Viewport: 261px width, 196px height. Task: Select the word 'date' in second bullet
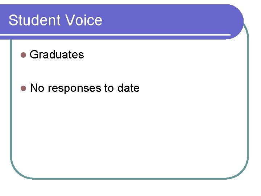[128, 88]
